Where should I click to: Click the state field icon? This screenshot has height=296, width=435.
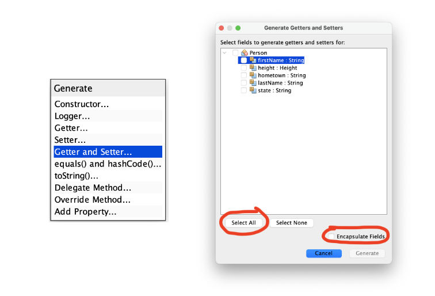253,90
